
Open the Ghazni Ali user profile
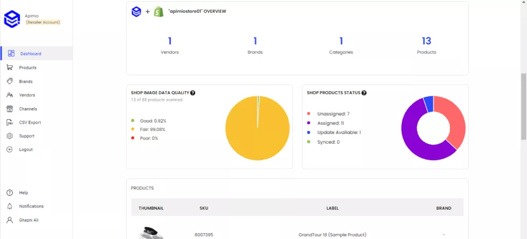(x=28, y=220)
